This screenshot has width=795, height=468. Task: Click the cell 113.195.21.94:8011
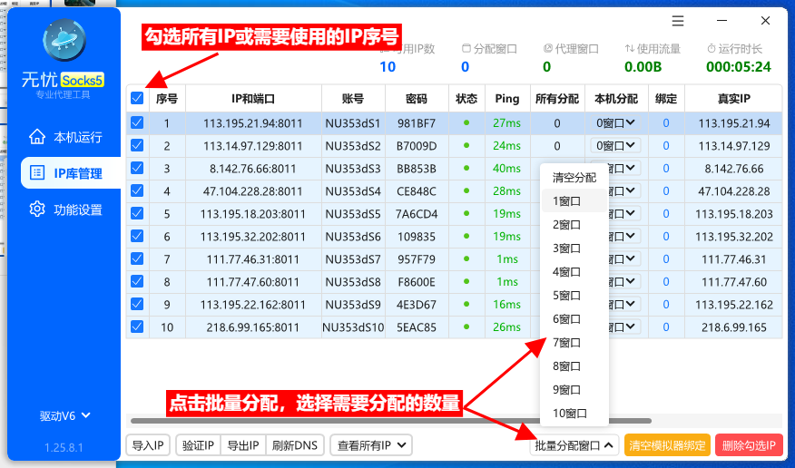pyautogui.click(x=253, y=123)
